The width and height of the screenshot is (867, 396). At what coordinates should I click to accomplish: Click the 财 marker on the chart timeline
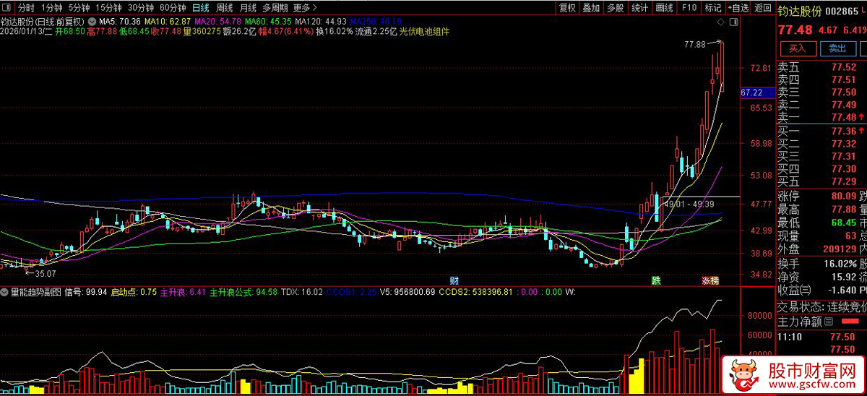point(454,280)
